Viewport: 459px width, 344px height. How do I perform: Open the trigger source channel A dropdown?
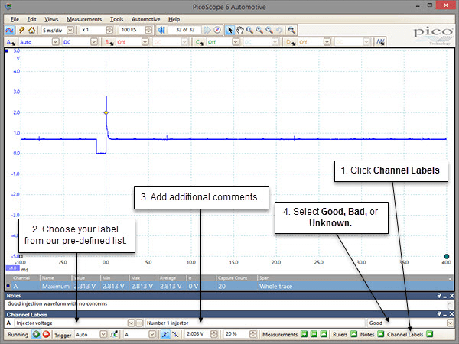(x=152, y=334)
